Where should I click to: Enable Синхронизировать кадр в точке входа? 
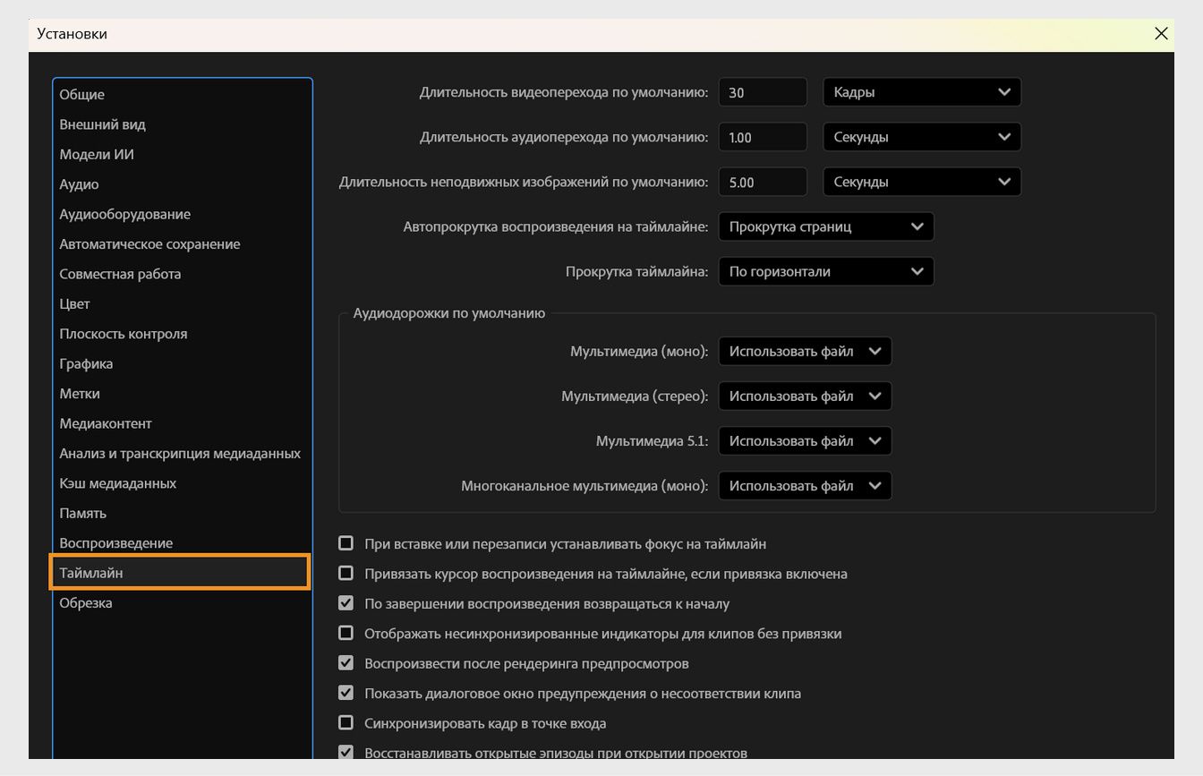point(346,722)
